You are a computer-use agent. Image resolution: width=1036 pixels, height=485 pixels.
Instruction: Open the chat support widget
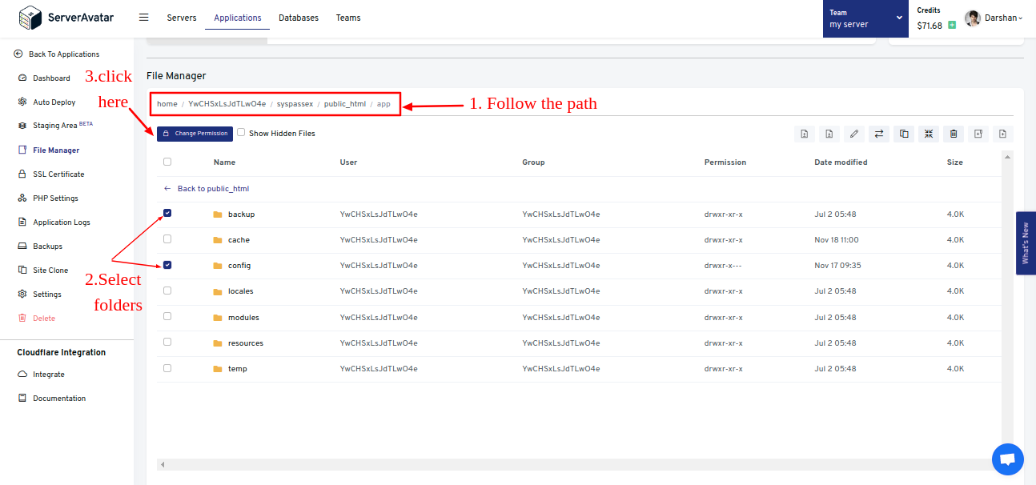[x=1007, y=459]
